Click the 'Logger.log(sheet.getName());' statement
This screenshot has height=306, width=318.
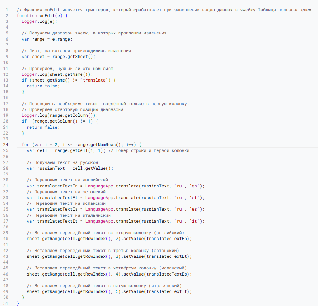tap(57, 74)
